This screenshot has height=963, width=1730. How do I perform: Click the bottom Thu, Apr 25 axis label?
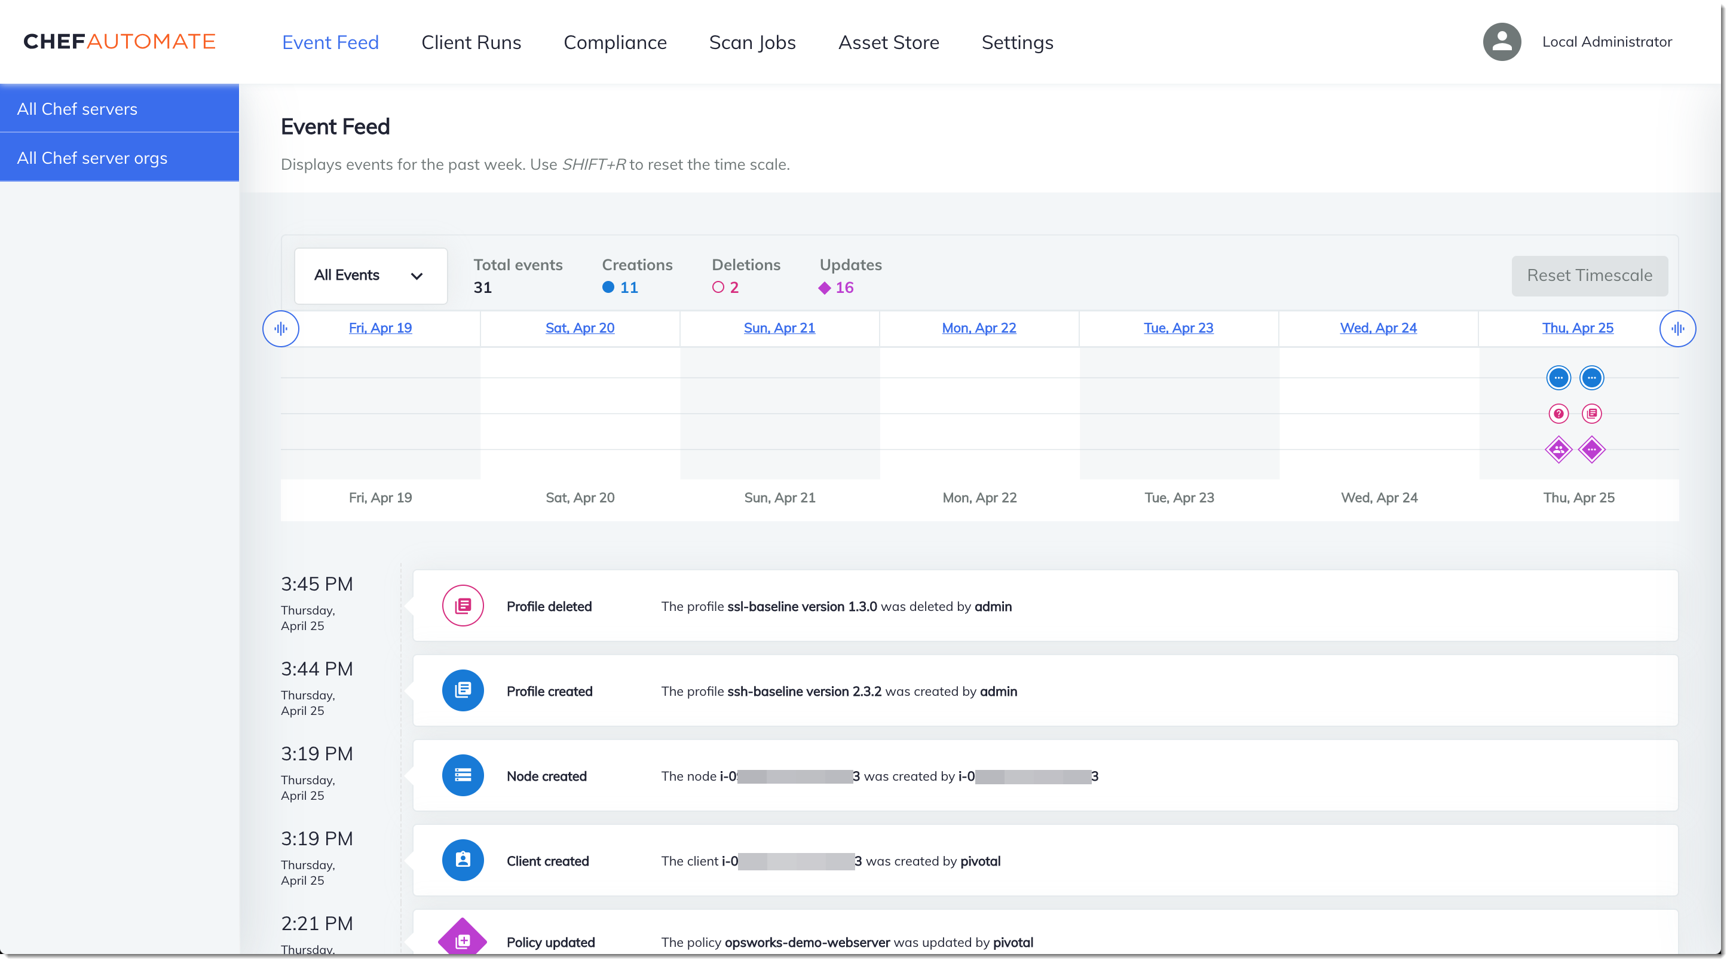pyautogui.click(x=1579, y=497)
